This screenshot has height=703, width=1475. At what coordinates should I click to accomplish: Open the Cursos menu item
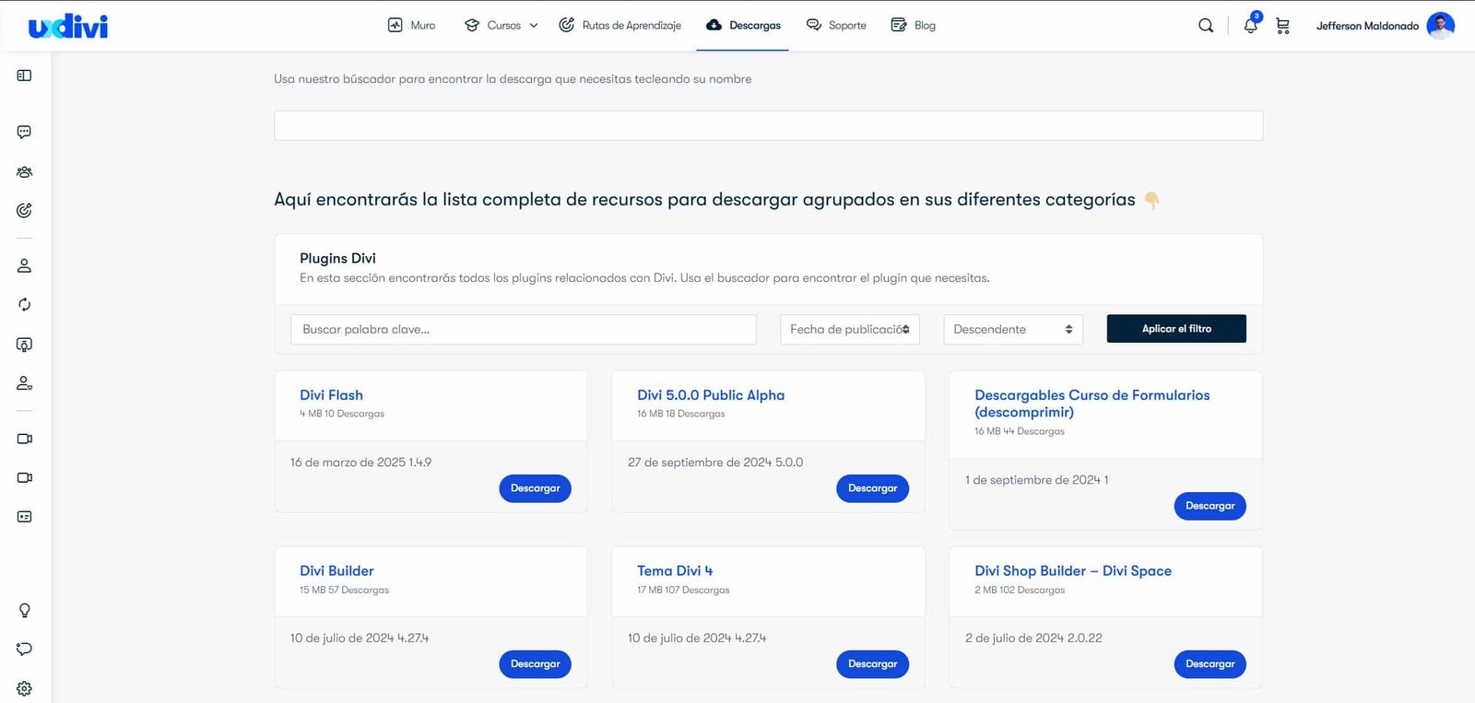pyautogui.click(x=501, y=26)
